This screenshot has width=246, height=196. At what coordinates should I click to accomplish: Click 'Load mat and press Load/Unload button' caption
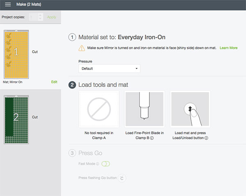(x=190, y=135)
